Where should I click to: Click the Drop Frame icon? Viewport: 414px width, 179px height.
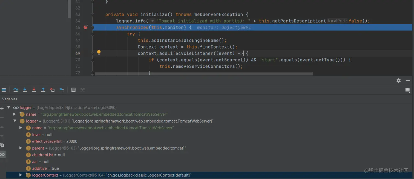(52, 90)
